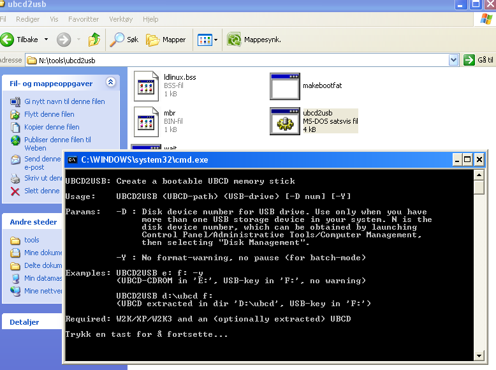Viewport: 496px width, 370px height.
Task: Click the Min datamaskin computer icon
Action: pyautogui.click(x=15, y=279)
